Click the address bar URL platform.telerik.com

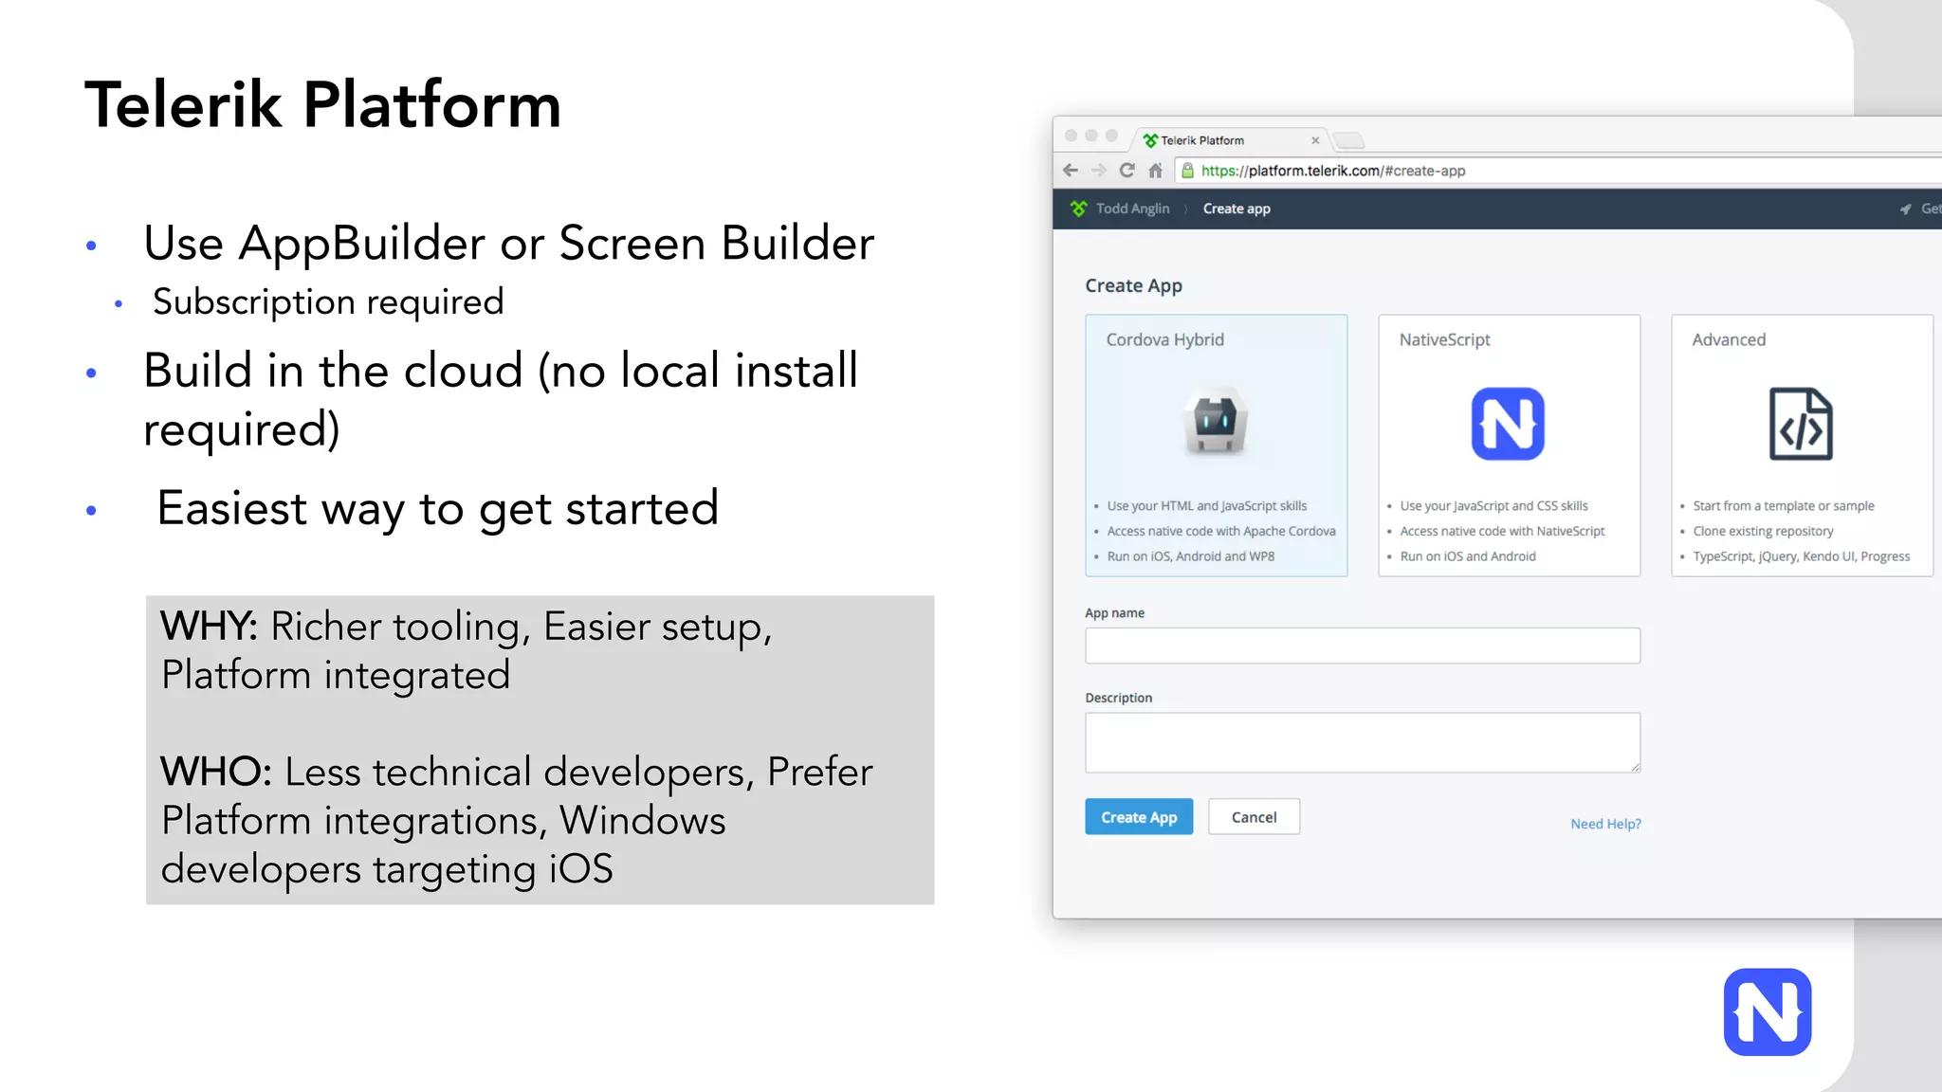[x=1333, y=171]
